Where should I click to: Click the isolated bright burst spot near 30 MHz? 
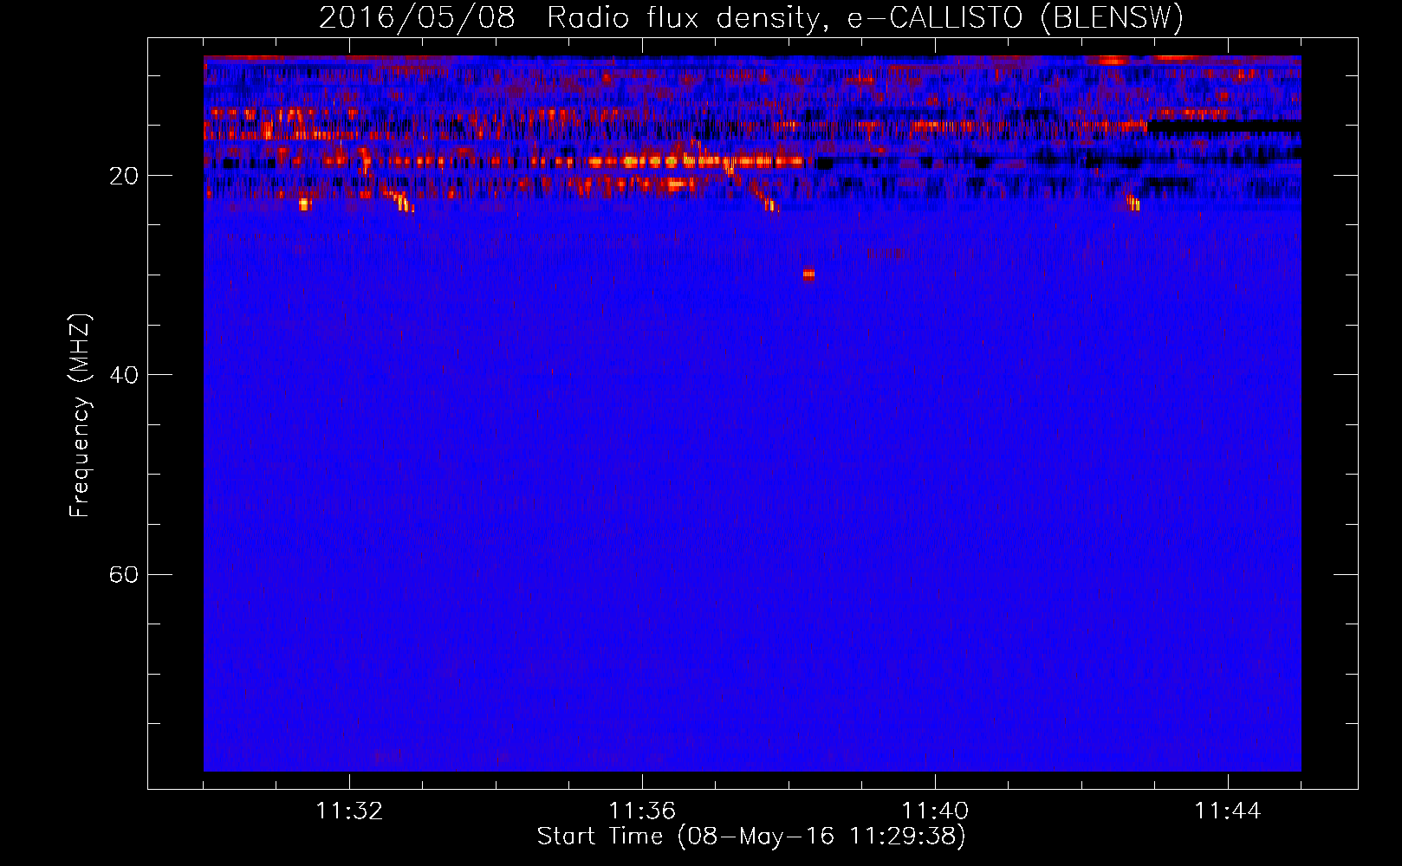point(808,275)
